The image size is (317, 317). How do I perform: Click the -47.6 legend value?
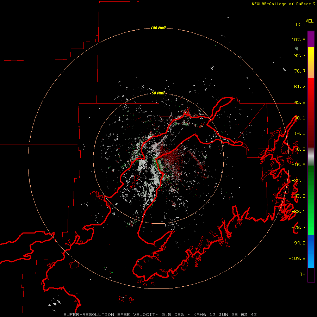298,196
